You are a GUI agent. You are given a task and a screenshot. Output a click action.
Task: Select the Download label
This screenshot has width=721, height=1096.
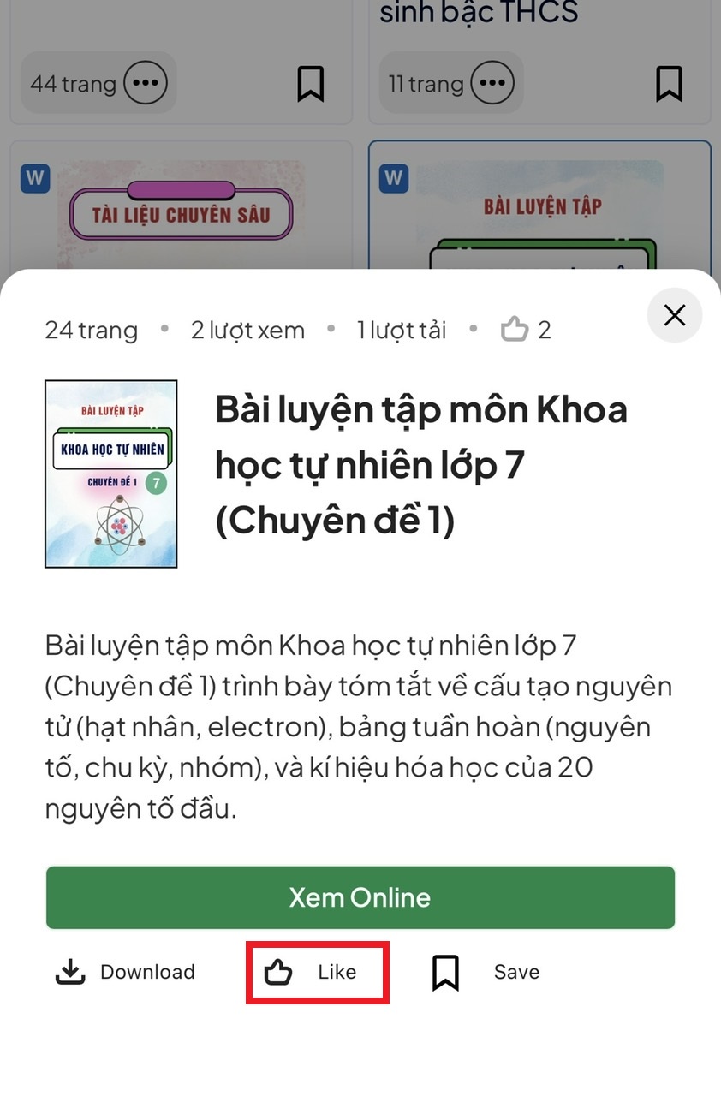[147, 972]
